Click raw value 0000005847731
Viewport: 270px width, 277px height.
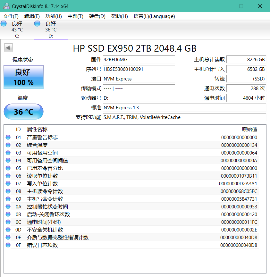coord(239,199)
